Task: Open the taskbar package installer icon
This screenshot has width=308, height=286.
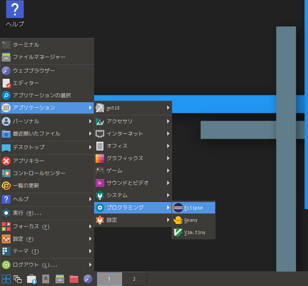Action: pos(32,279)
